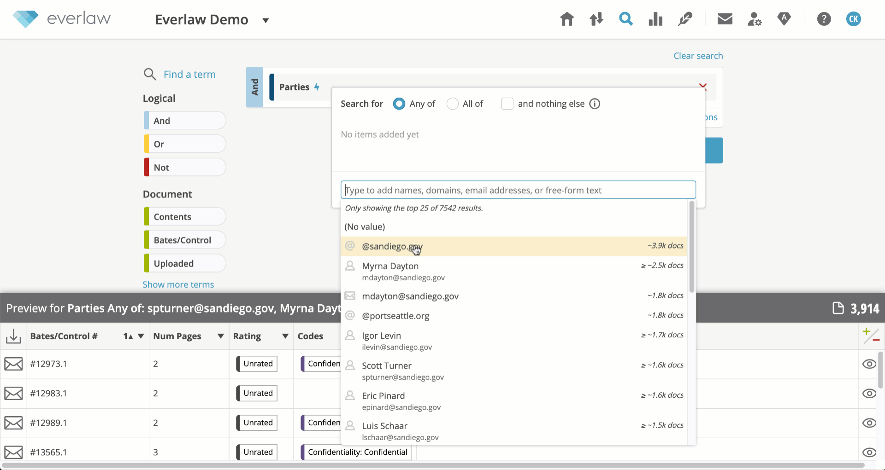Click the suggestions list vertical scrollbar
This screenshot has width=885, height=470.
pyautogui.click(x=691, y=247)
